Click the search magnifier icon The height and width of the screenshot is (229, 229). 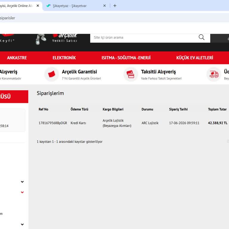pos(201,37)
